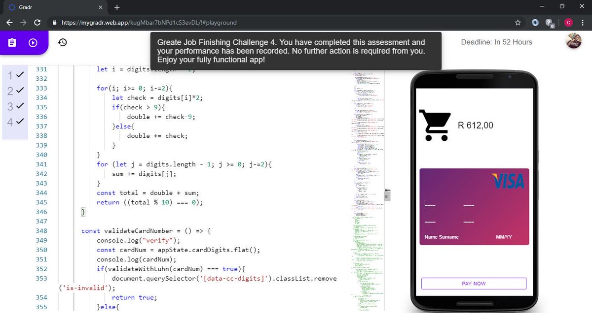
Task: Click 'double += check-9;' line
Action: (x=161, y=117)
